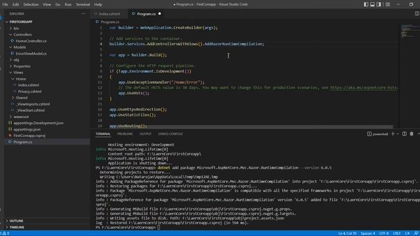Open the Run menu

click(68, 5)
